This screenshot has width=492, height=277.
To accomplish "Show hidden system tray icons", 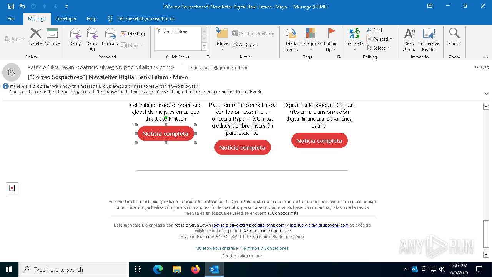I will (405, 269).
